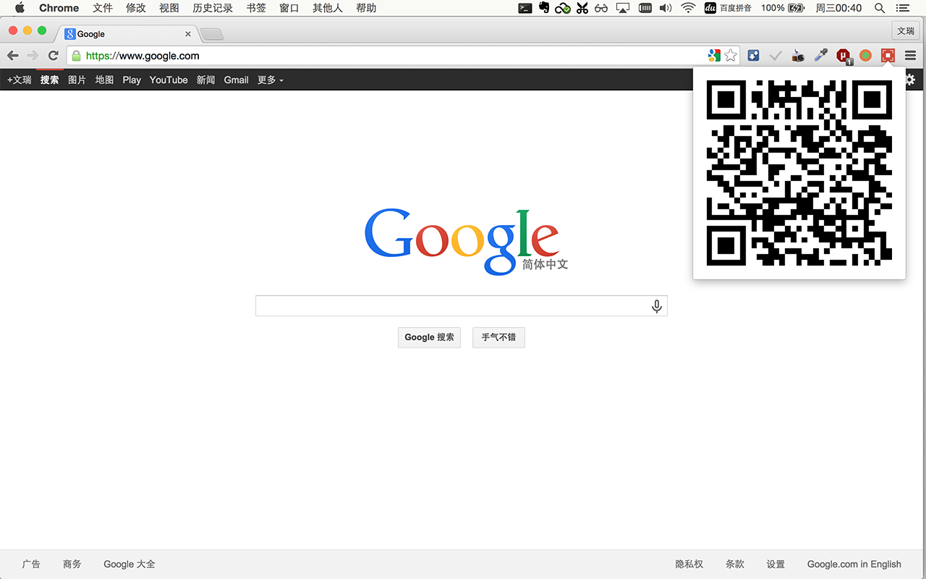Open the Chrome hamburger menu
Image resolution: width=926 pixels, height=579 pixels.
[910, 55]
